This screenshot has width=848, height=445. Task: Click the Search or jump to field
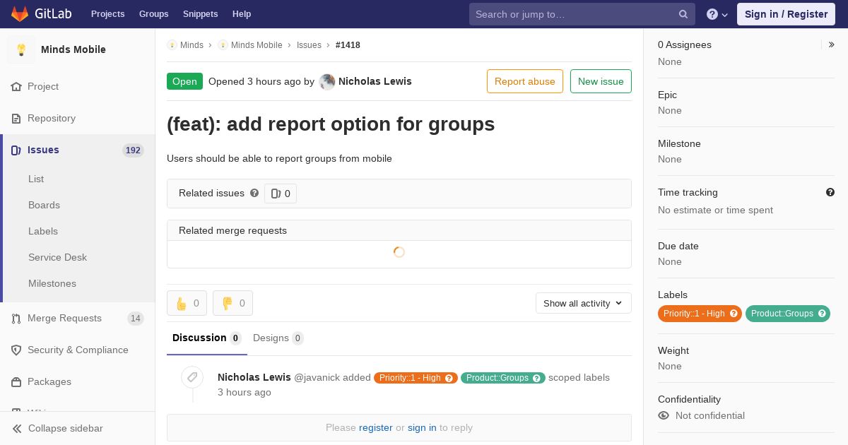point(582,14)
